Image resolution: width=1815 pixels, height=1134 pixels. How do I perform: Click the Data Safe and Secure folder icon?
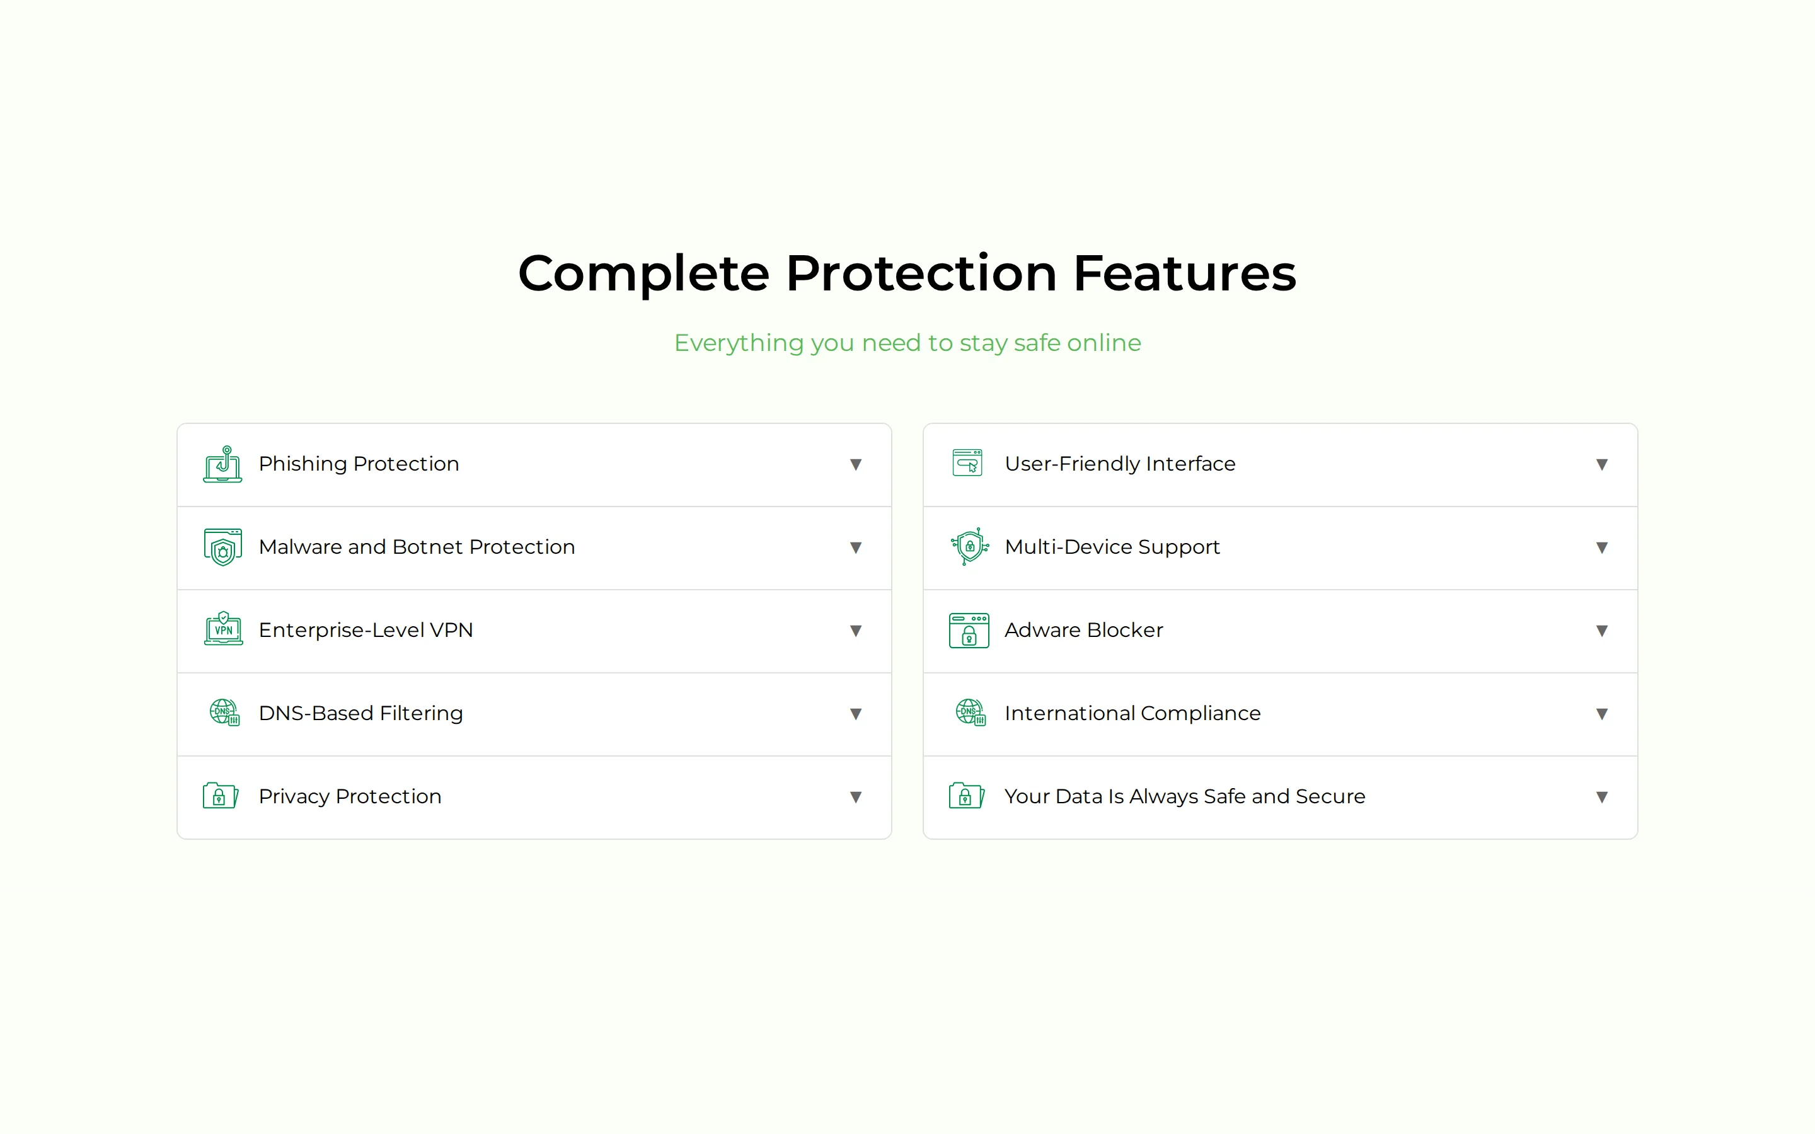(967, 796)
